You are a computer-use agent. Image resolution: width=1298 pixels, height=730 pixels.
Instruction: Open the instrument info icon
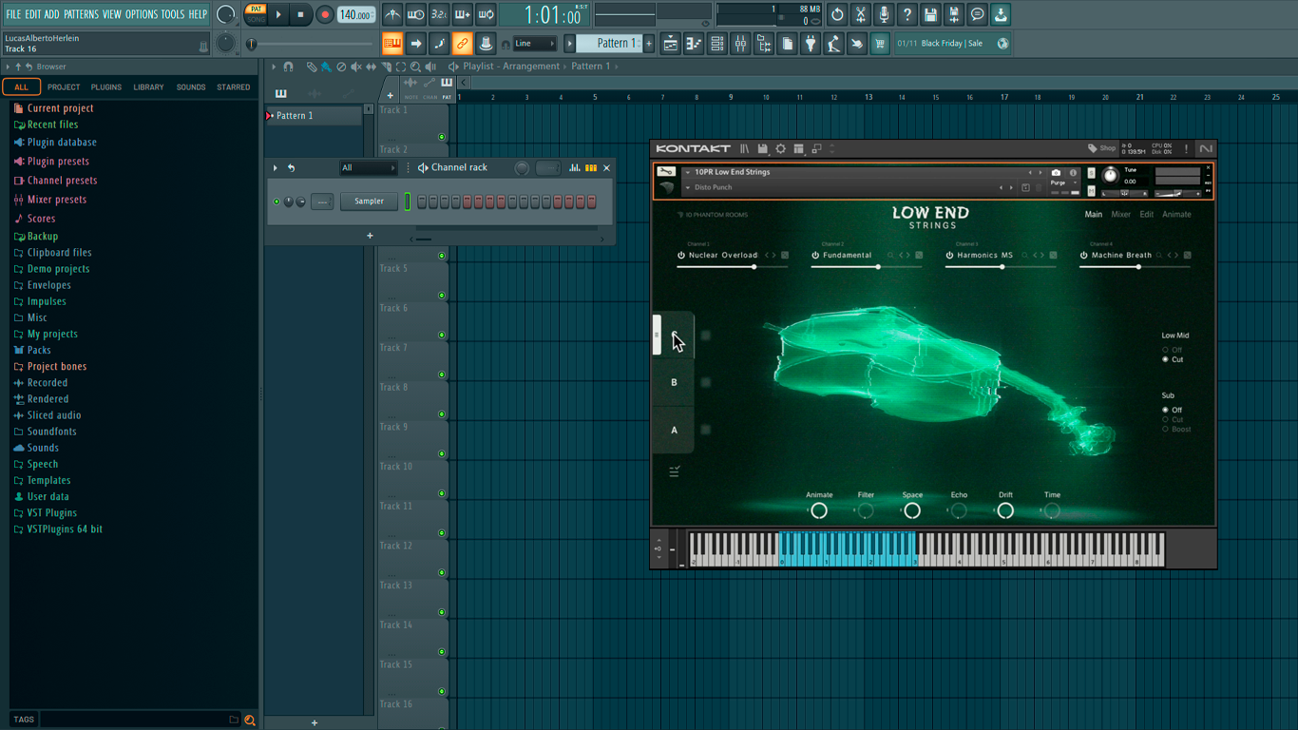click(x=1074, y=173)
